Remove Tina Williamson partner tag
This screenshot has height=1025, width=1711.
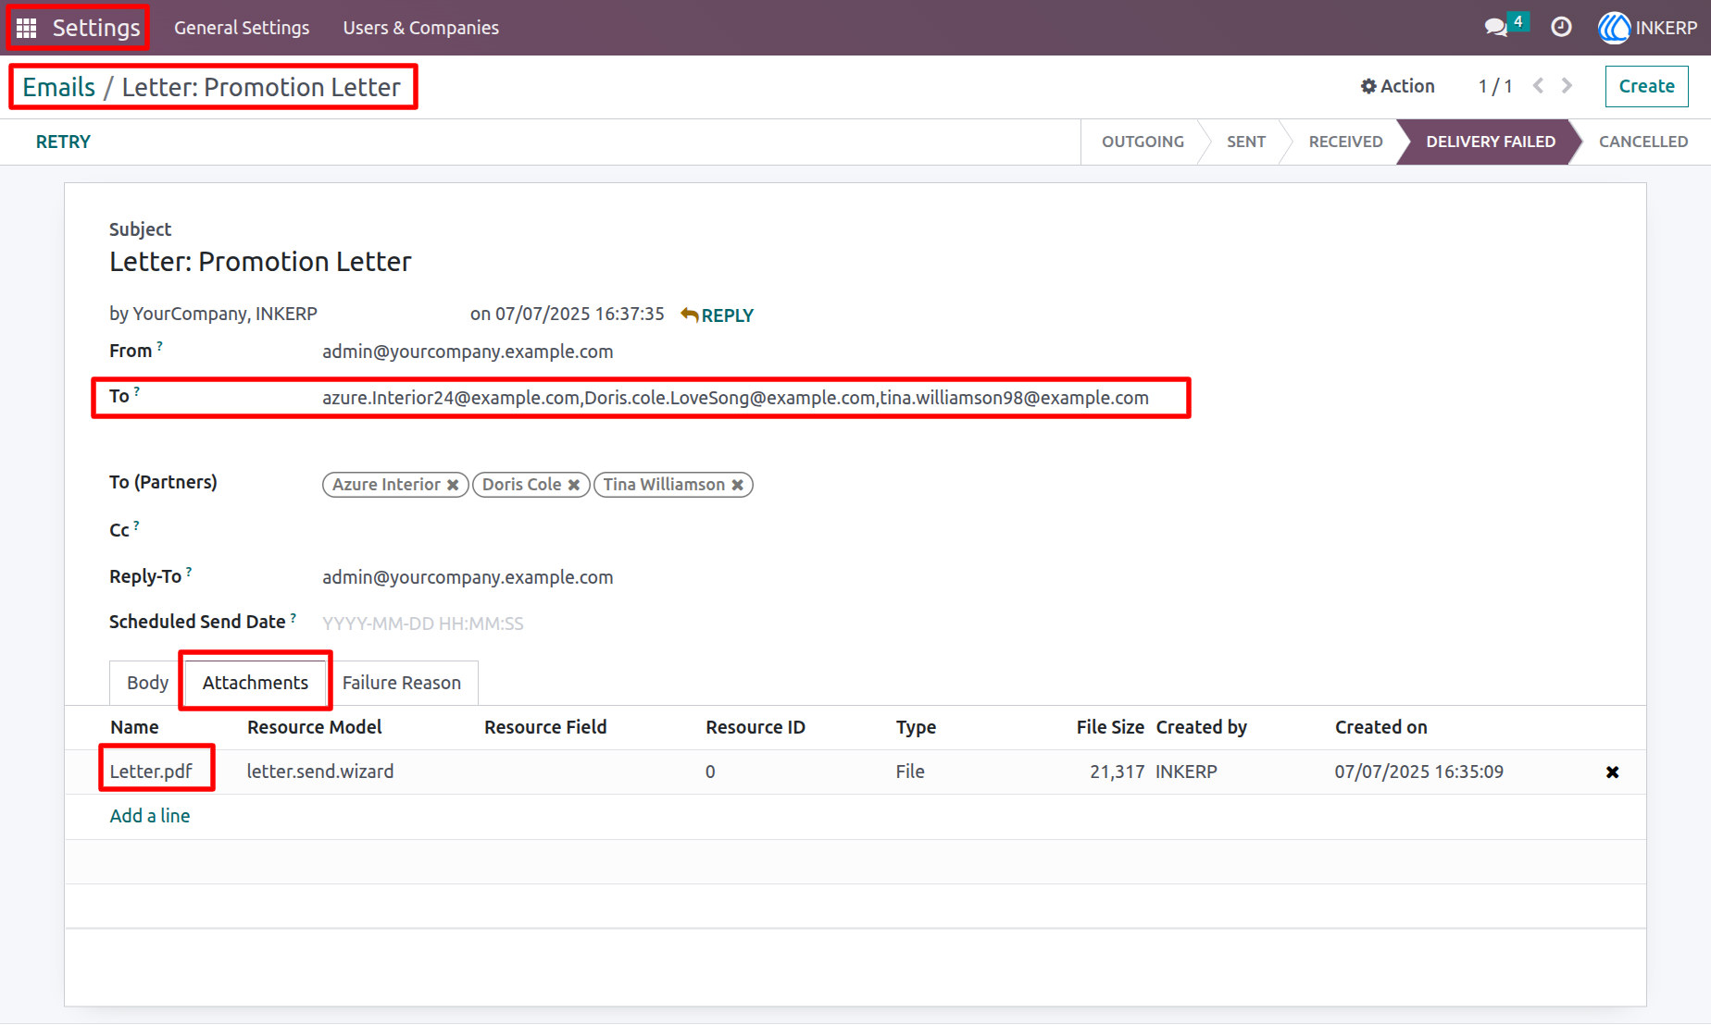738,485
